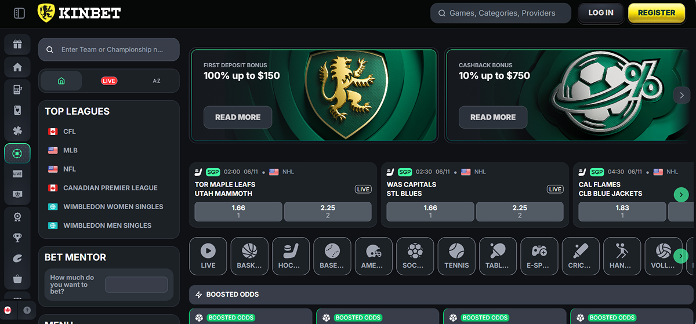696x324 pixels.
Task: Open the NFL league link
Action: pyautogui.click(x=70, y=169)
